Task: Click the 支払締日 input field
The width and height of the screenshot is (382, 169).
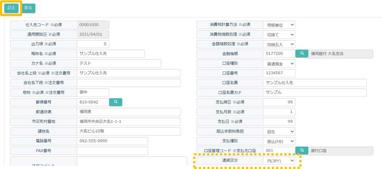Action: click(279, 102)
